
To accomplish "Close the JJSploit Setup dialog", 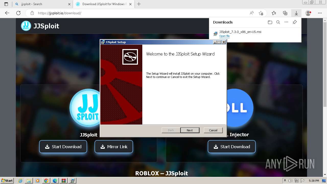I will [224, 42].
